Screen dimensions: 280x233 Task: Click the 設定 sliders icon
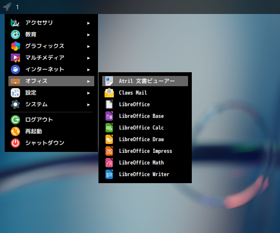[15, 93]
